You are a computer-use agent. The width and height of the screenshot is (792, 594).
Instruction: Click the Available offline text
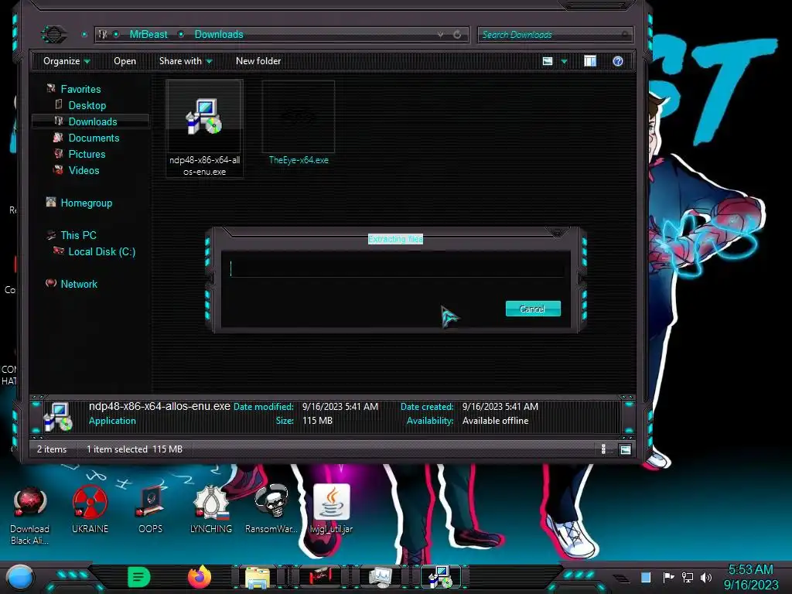(x=495, y=420)
